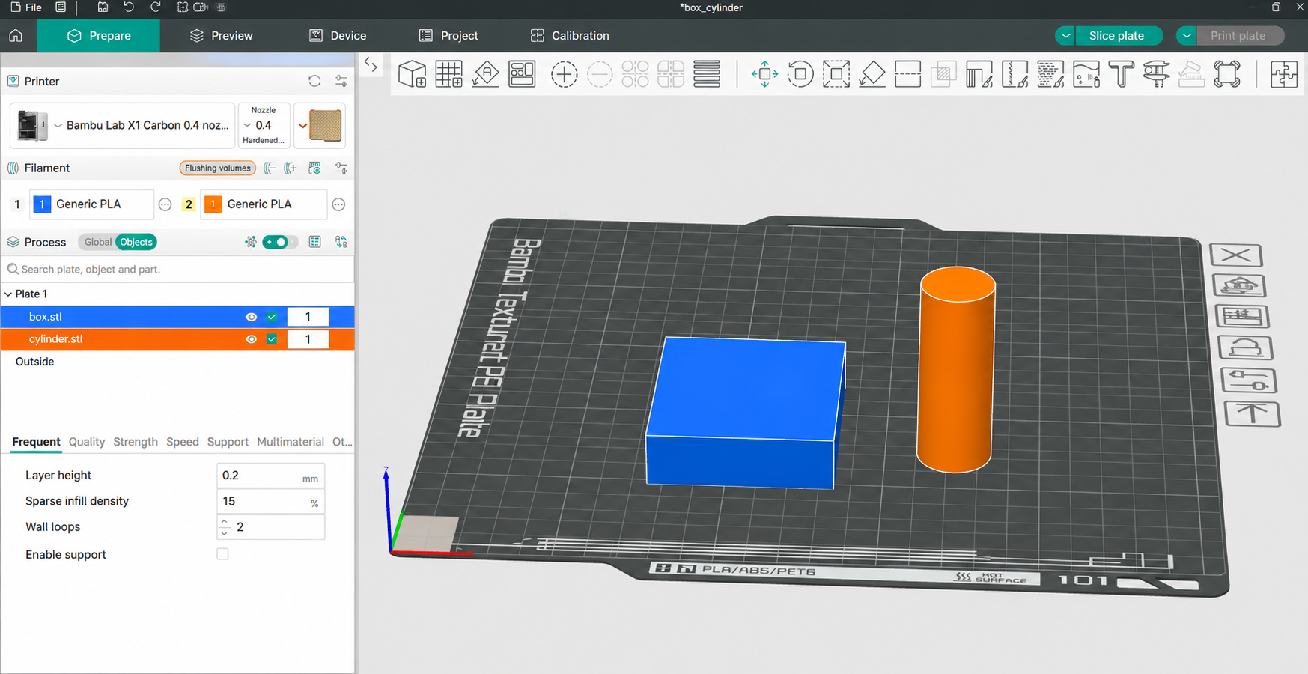Open the Assembly view puzzle icon
The width and height of the screenshot is (1308, 674).
(1284, 74)
